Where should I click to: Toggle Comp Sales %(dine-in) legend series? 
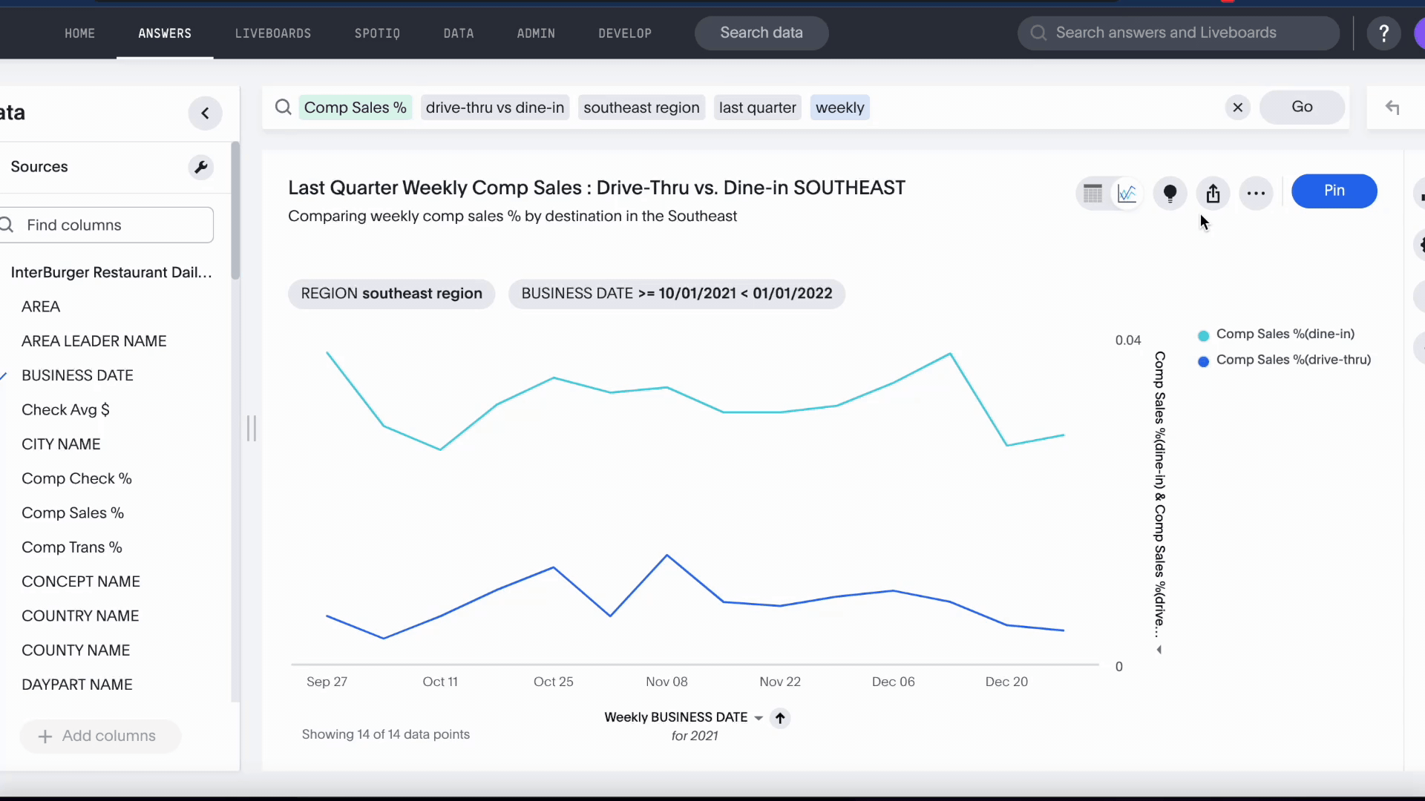[1285, 334]
